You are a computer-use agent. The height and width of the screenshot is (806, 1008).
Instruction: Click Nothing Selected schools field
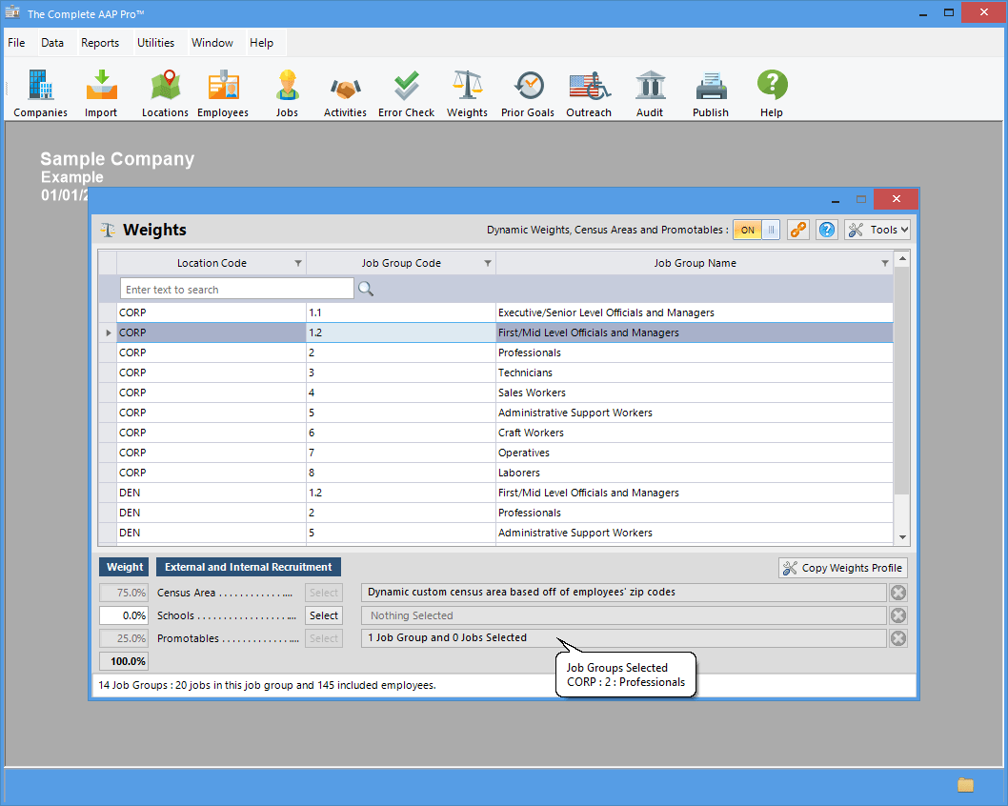click(x=624, y=615)
